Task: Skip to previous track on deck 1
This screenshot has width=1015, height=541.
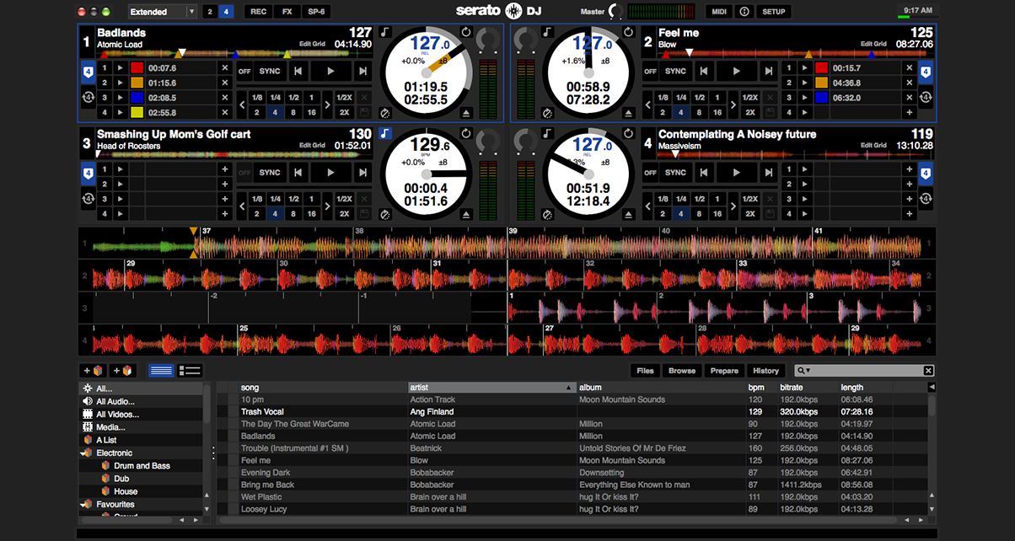Action: (x=298, y=72)
